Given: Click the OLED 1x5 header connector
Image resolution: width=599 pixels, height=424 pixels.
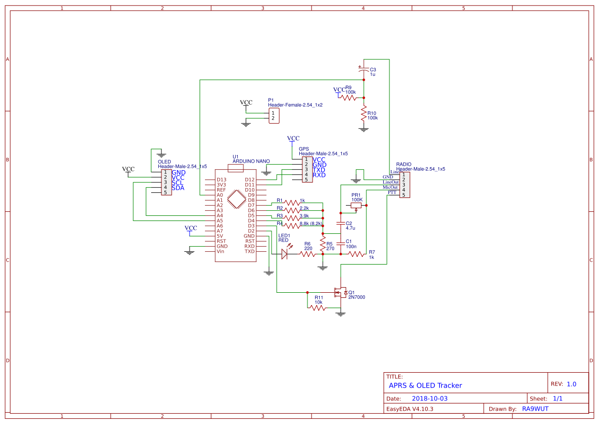Looking at the screenshot, I should pyautogui.click(x=167, y=183).
